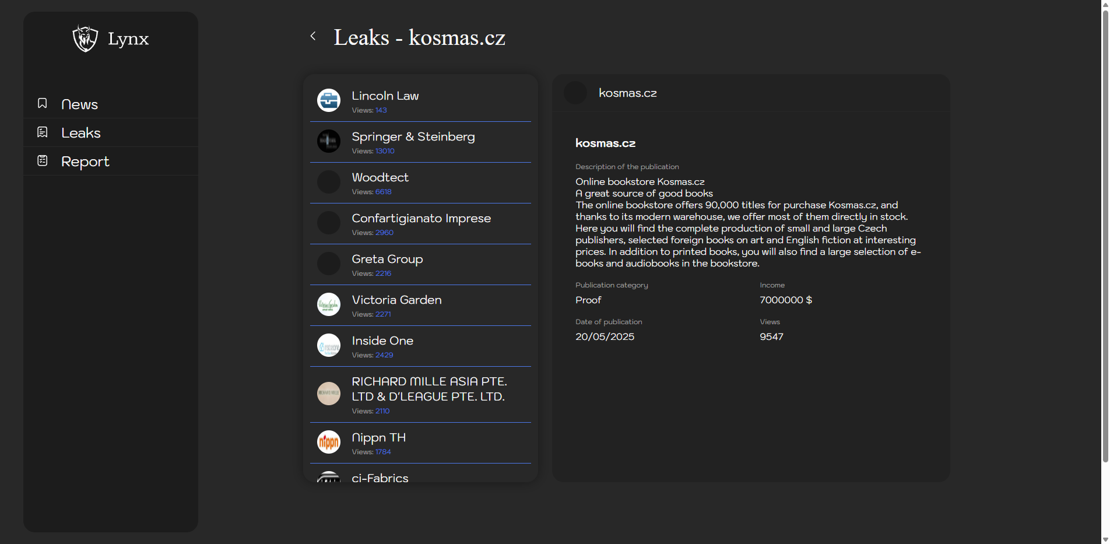The image size is (1110, 544).
Task: Click the document icon beside Leaks
Action: tap(43, 132)
